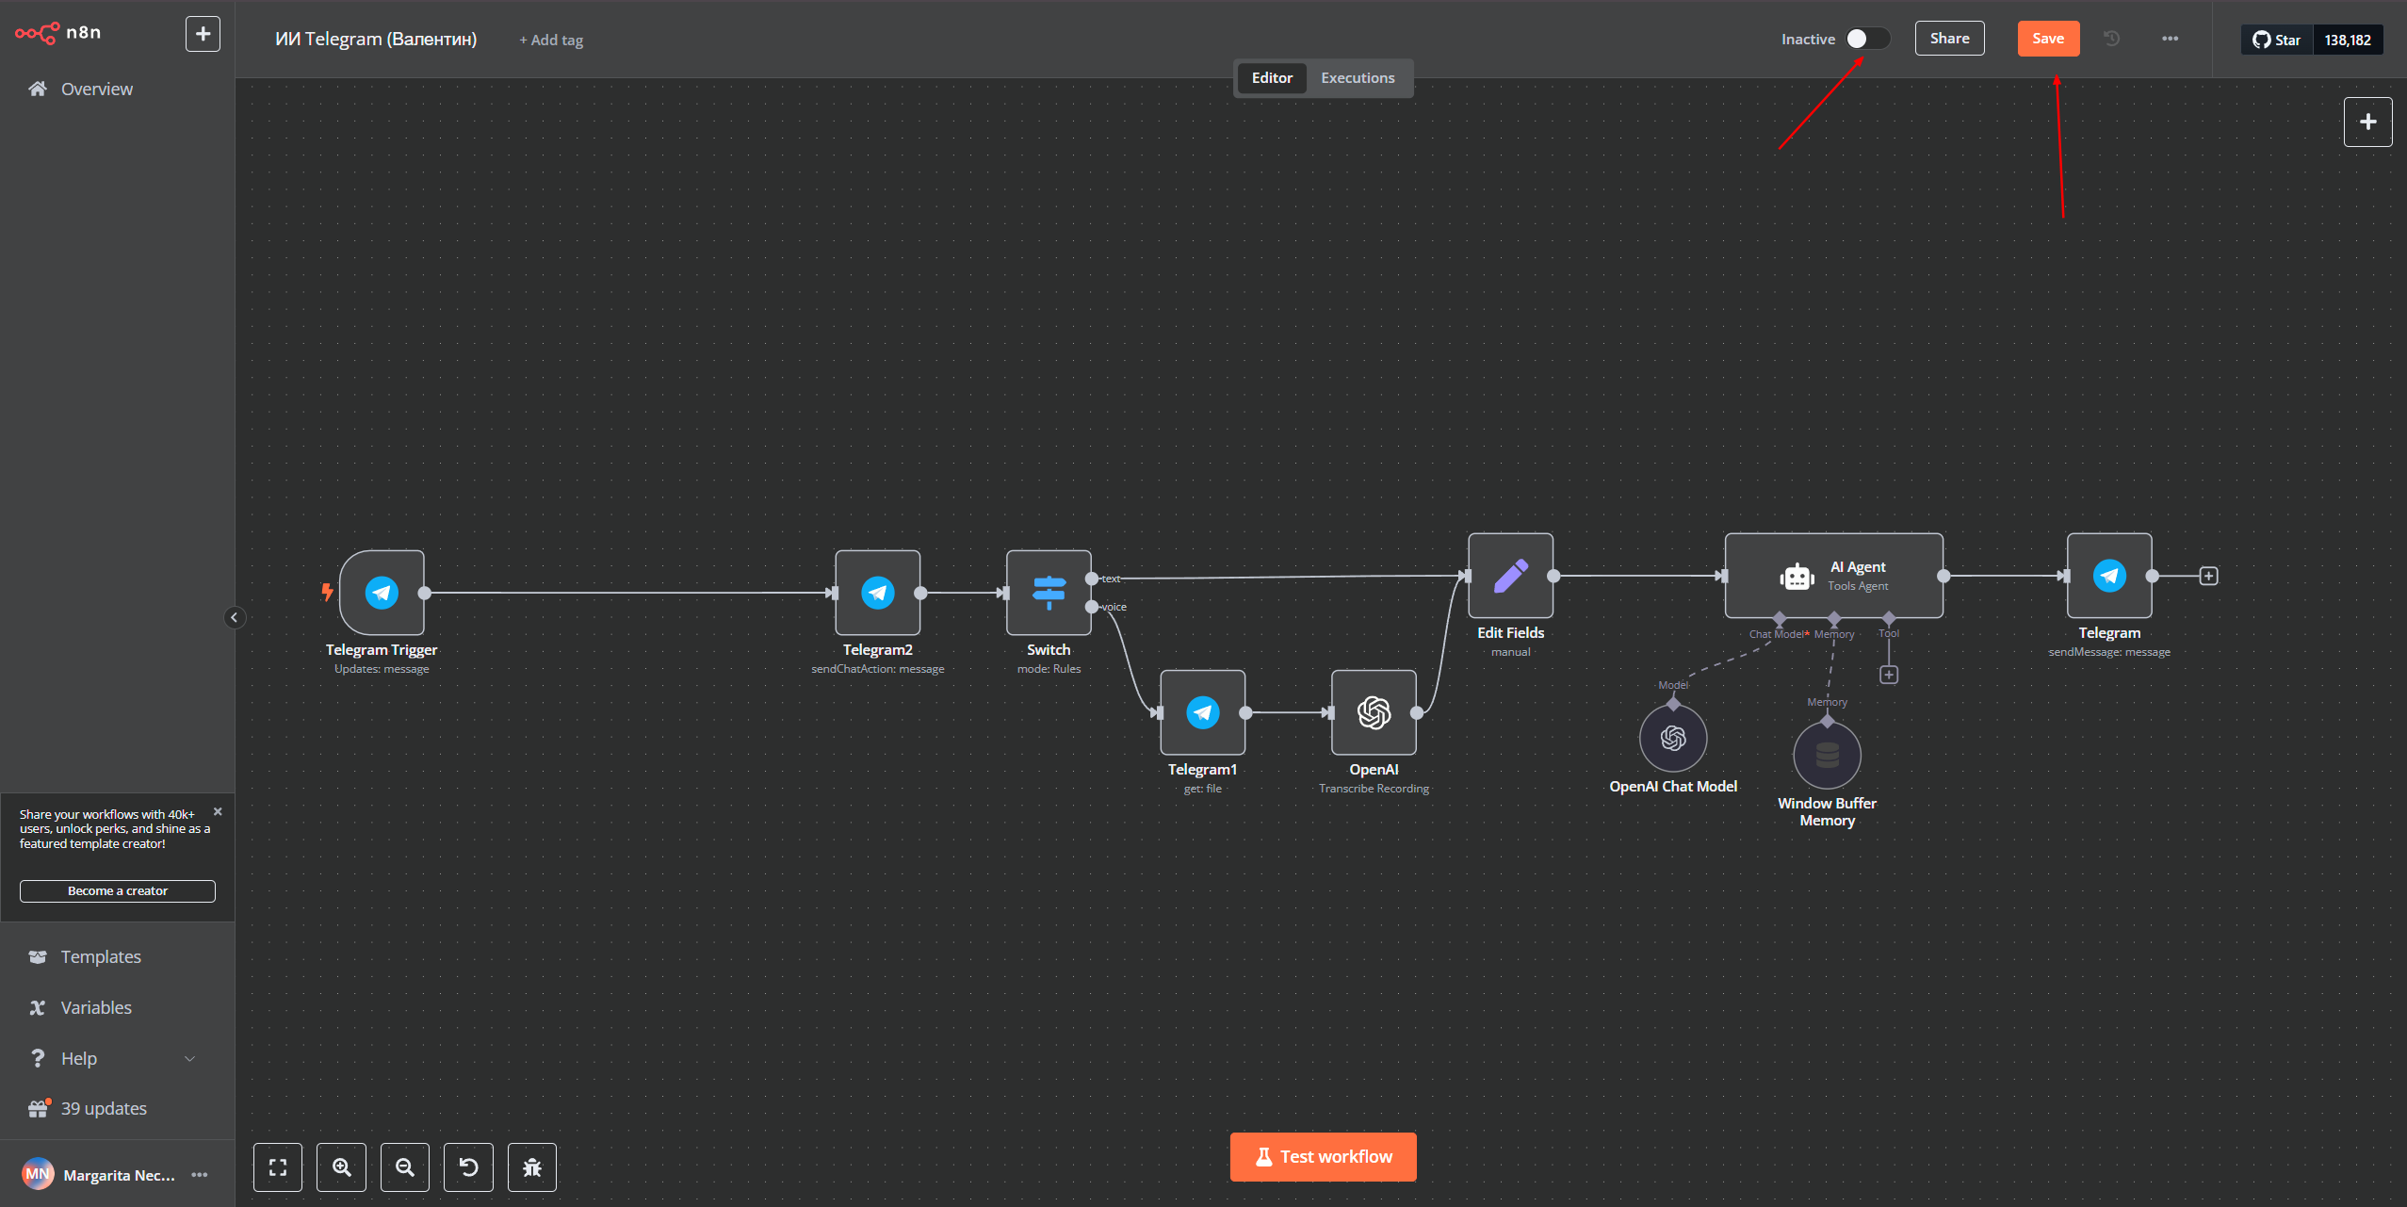Click the OpenAI Chat Model node

click(x=1673, y=738)
